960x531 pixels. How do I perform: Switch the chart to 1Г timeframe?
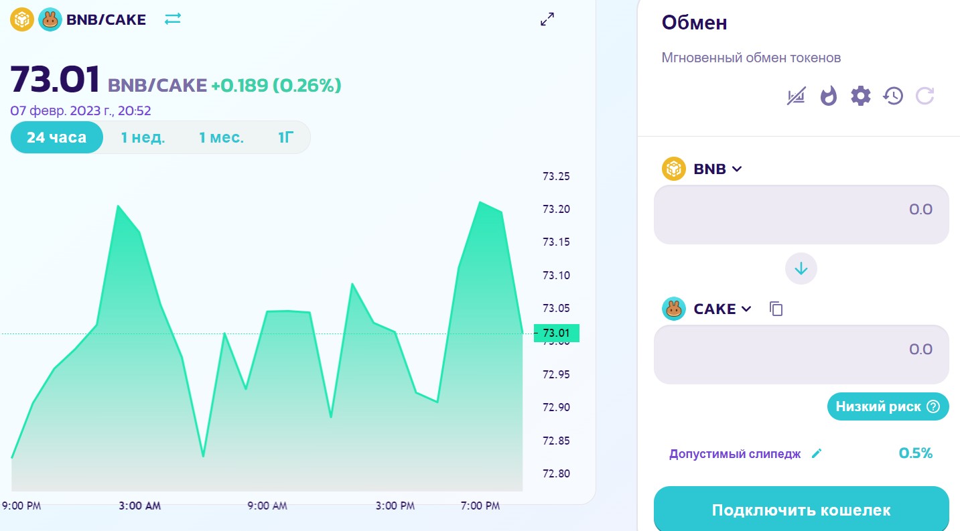pyautogui.click(x=286, y=138)
